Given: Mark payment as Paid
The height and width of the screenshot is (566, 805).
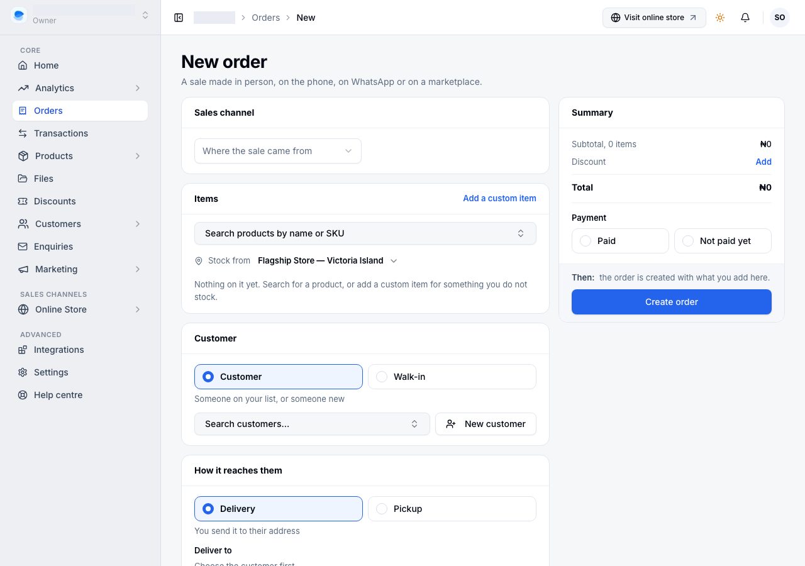Looking at the screenshot, I should [620, 241].
